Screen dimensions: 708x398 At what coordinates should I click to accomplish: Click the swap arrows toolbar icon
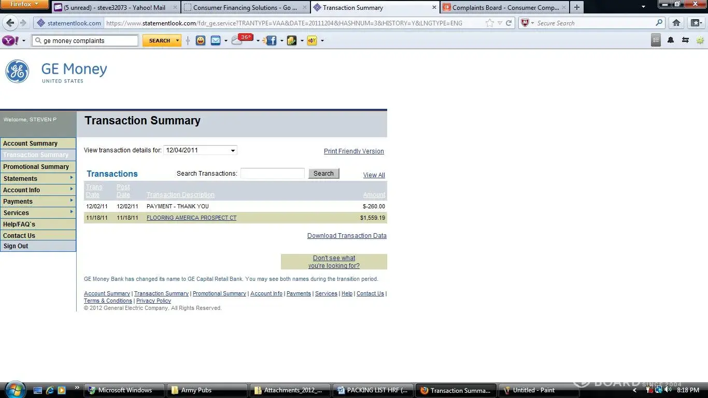coord(685,40)
